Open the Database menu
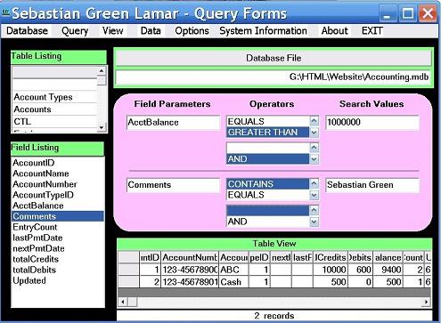Viewport: 441px width, 323px height. 27,31
